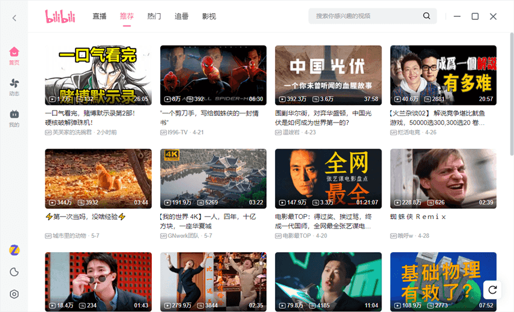Open title 蜘蛛侠 Remix
Image resolution: width=514 pixels, height=312 pixels.
pyautogui.click(x=418, y=217)
